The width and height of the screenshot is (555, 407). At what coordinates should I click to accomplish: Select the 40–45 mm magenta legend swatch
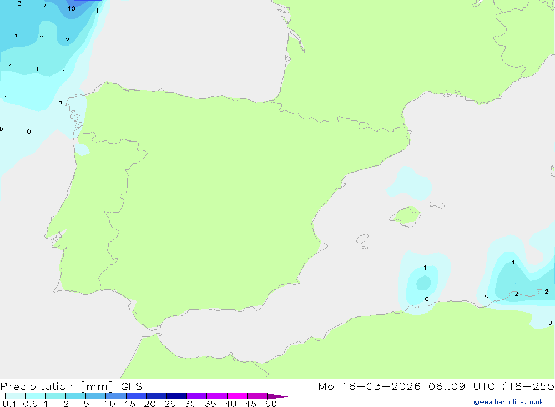click(x=237, y=396)
